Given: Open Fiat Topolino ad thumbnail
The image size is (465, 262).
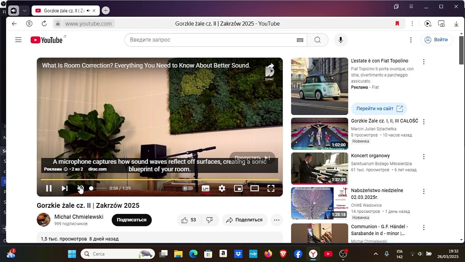Looking at the screenshot, I should [x=320, y=86].
